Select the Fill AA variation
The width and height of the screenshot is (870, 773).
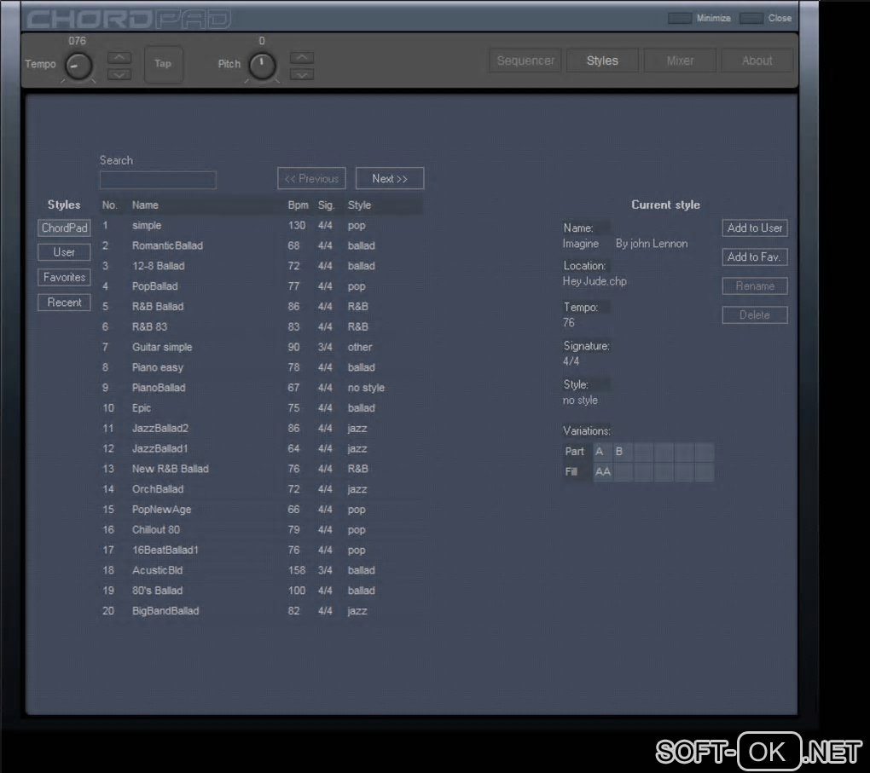(603, 472)
